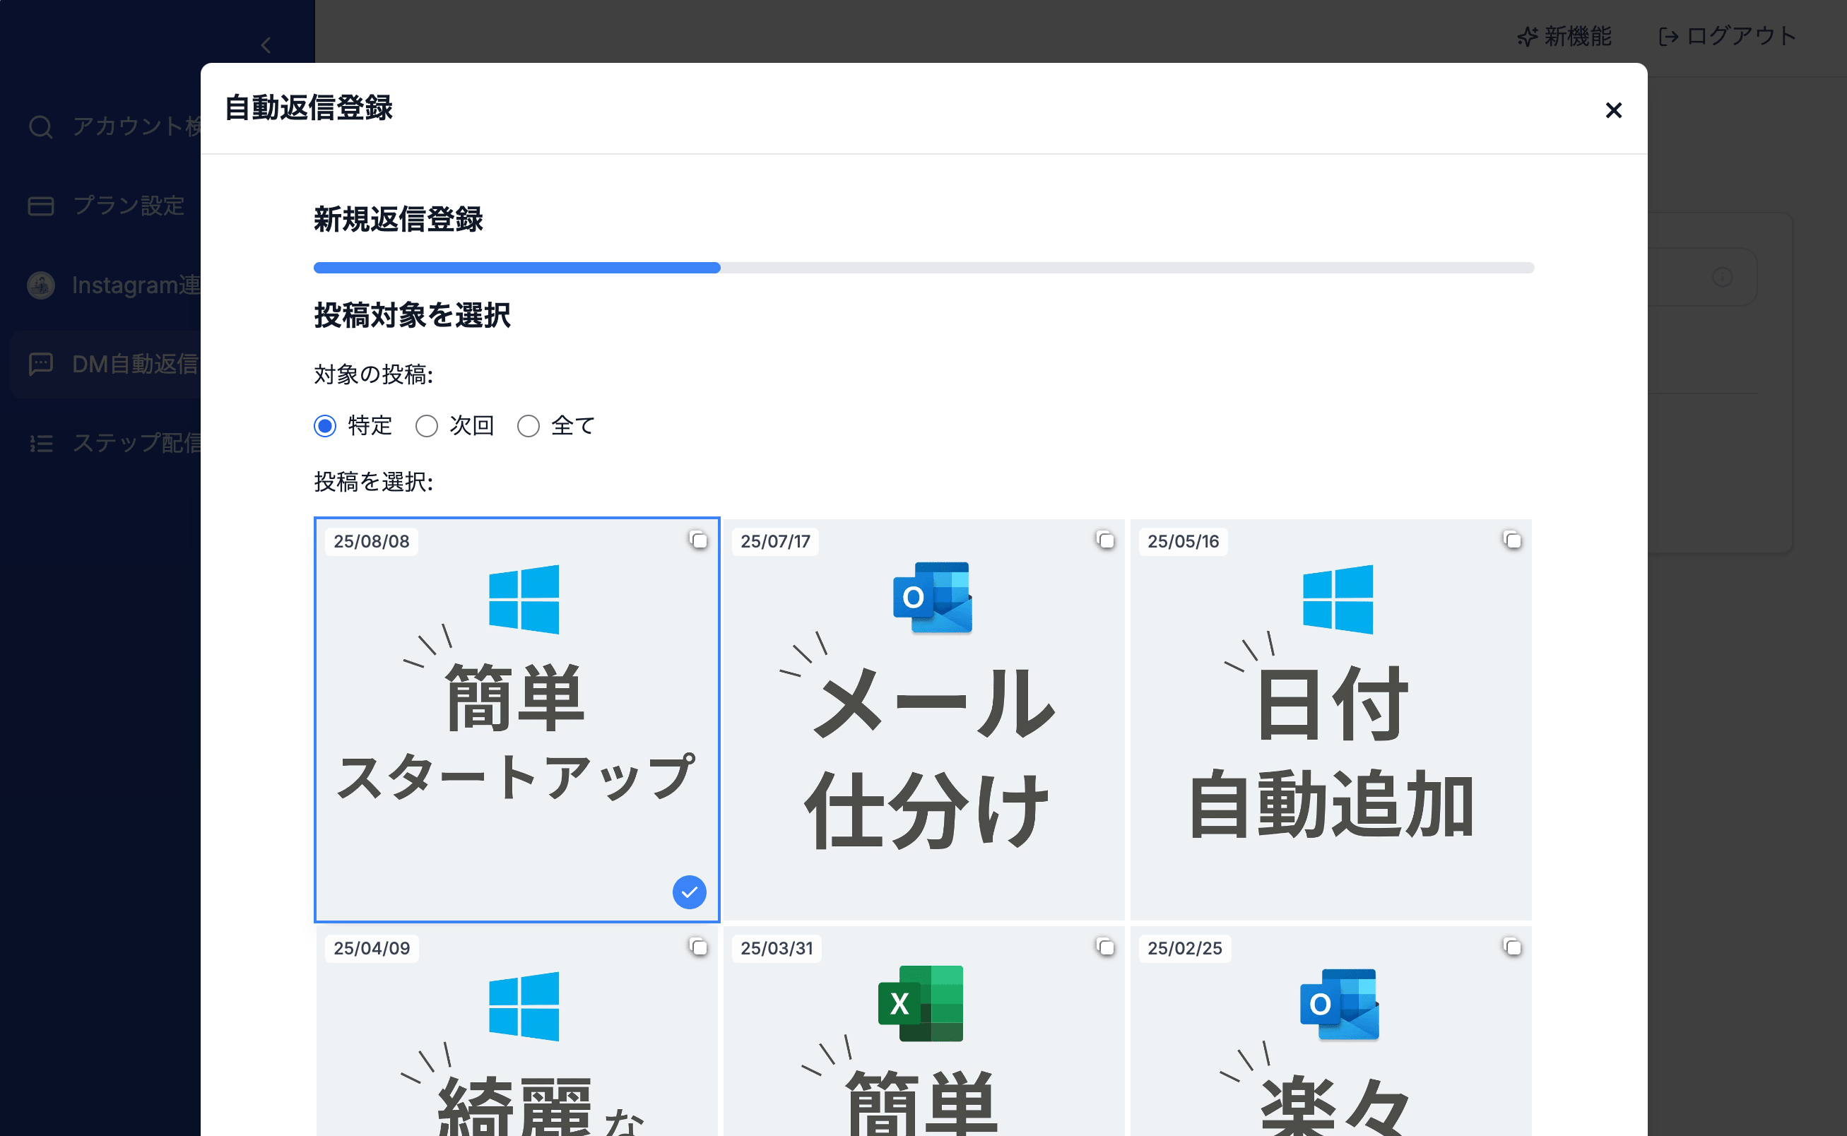Click the 新規返信登録 heading
This screenshot has height=1136, width=1847.
[x=399, y=220]
